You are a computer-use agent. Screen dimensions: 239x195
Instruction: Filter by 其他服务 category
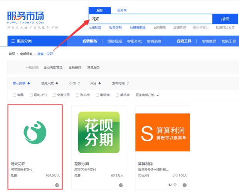93,67
